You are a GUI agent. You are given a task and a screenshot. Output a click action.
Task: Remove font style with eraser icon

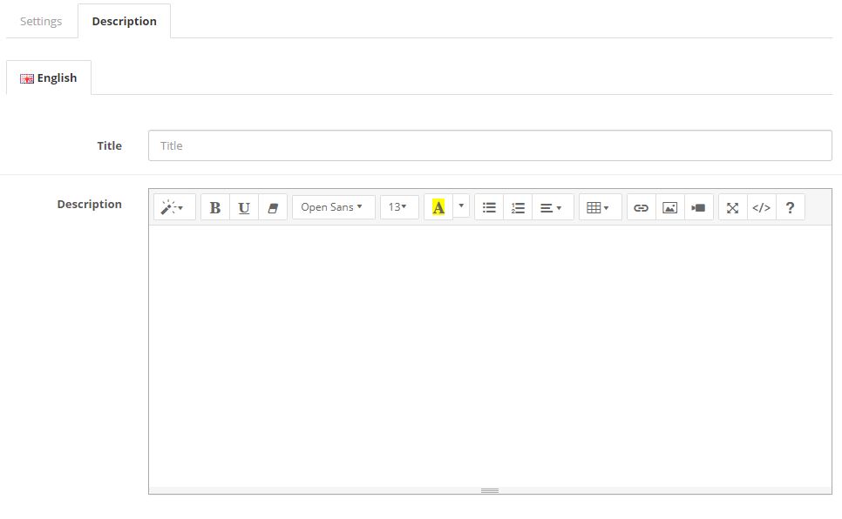click(x=273, y=207)
